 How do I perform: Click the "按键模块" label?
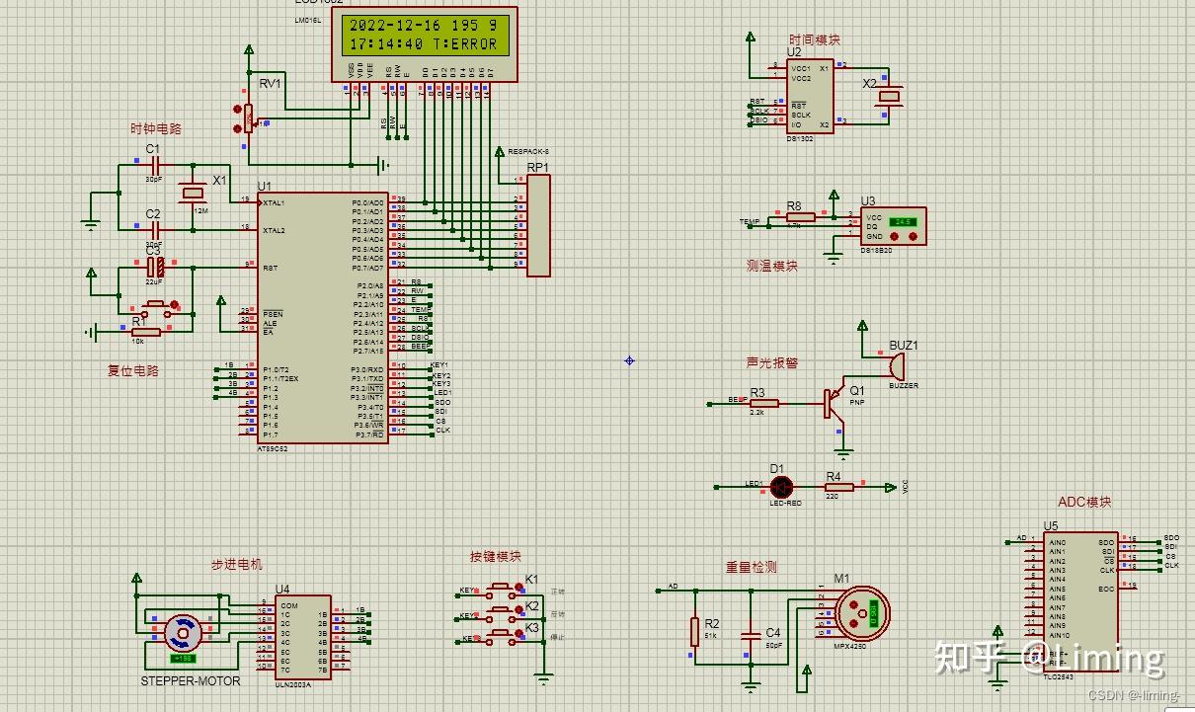point(496,557)
